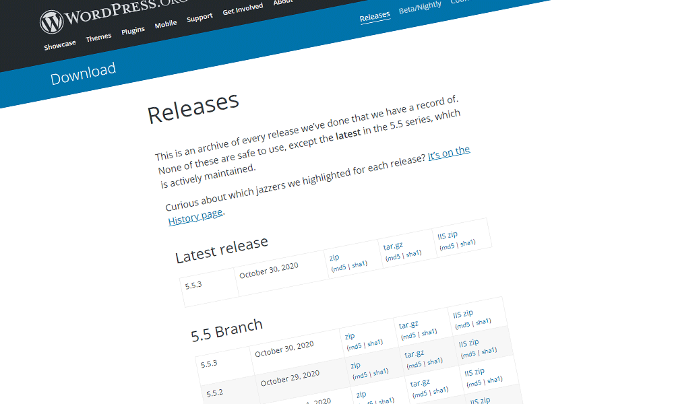Click the bold word latest in the paragraph

[348, 135]
